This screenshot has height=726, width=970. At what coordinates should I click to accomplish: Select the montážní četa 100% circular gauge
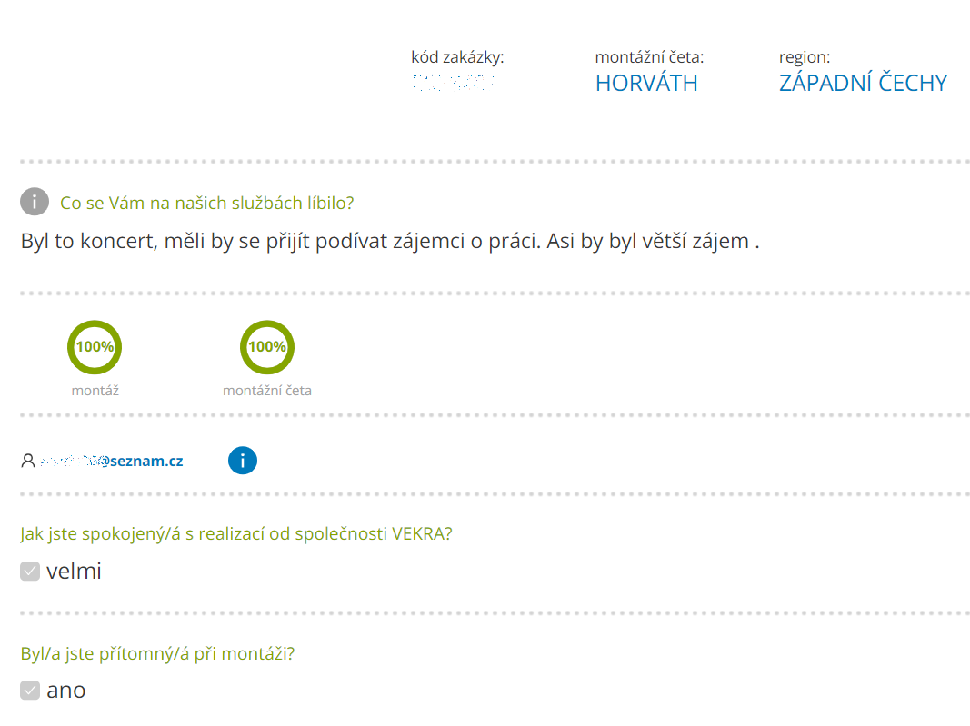coord(267,347)
